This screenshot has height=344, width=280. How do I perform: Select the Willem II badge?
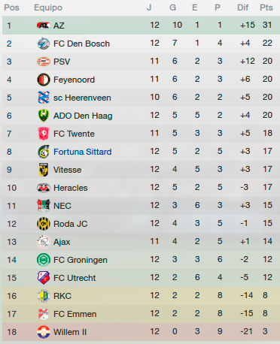pos(44,332)
